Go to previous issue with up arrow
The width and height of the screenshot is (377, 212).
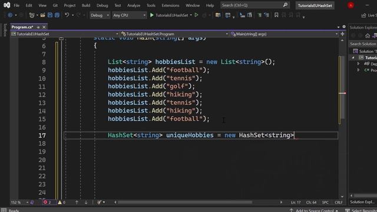point(77,203)
